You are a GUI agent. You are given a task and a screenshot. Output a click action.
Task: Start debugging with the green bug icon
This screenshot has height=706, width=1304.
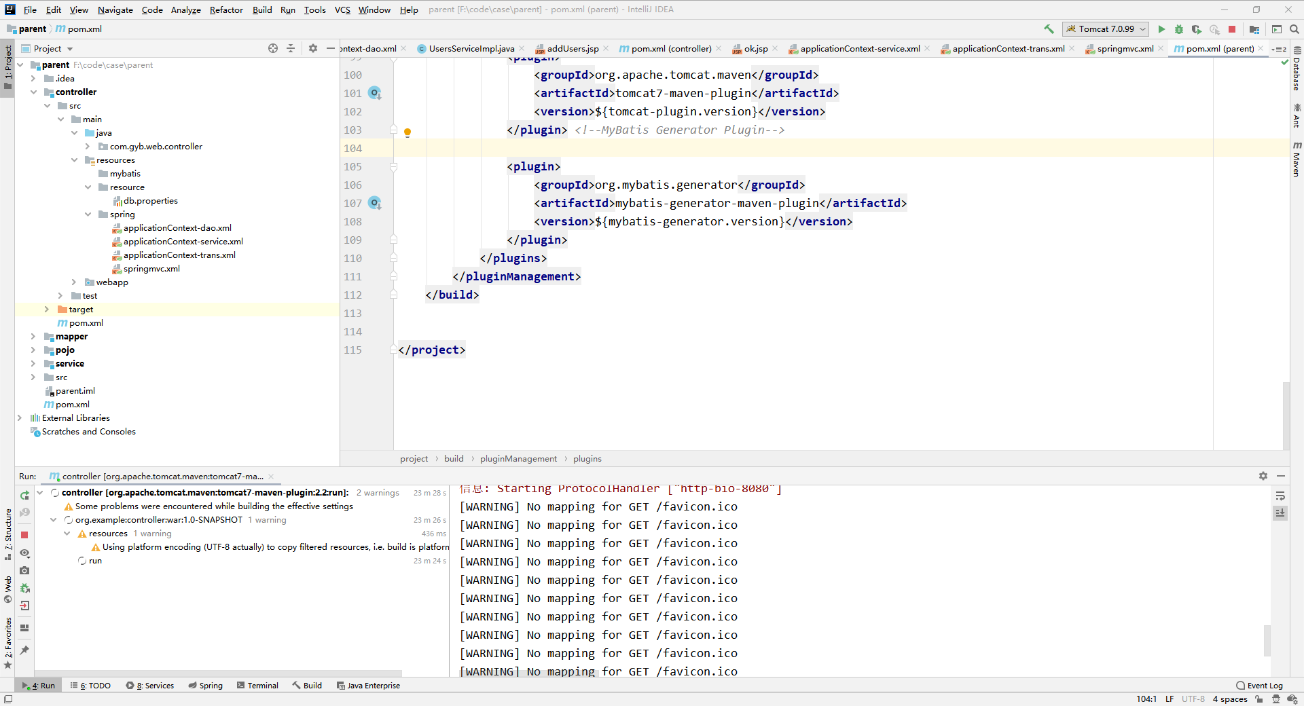(x=1179, y=29)
